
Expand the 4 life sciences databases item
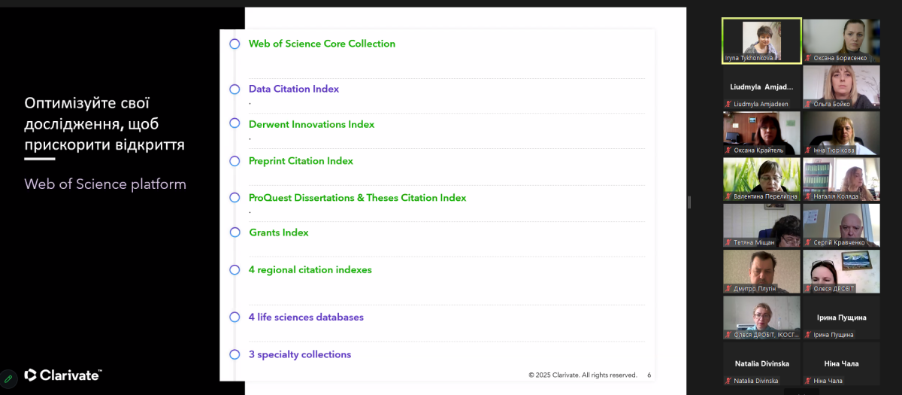coord(306,318)
